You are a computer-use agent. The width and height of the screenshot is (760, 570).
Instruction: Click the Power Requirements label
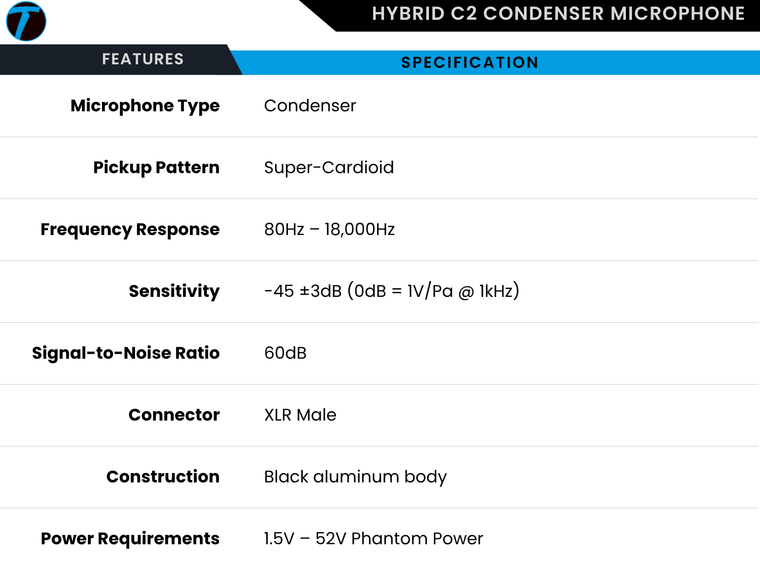click(130, 539)
